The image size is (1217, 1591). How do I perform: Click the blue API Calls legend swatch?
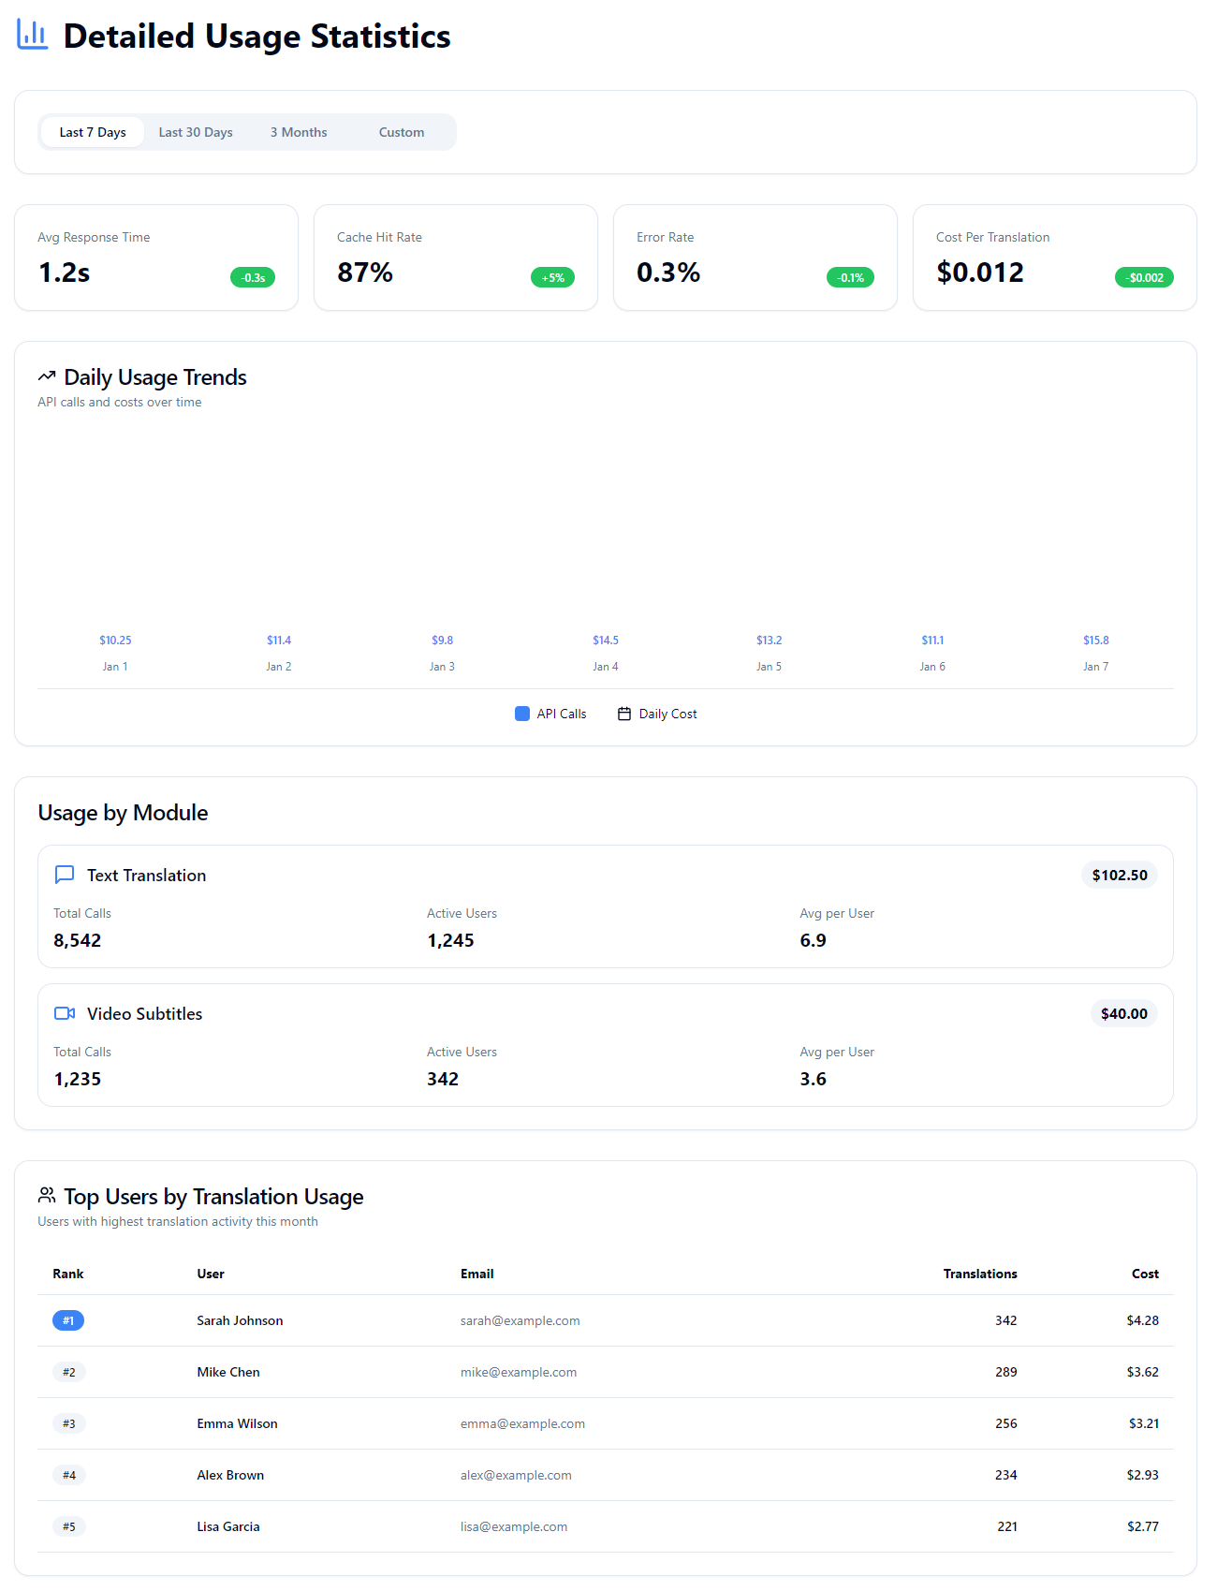(522, 714)
